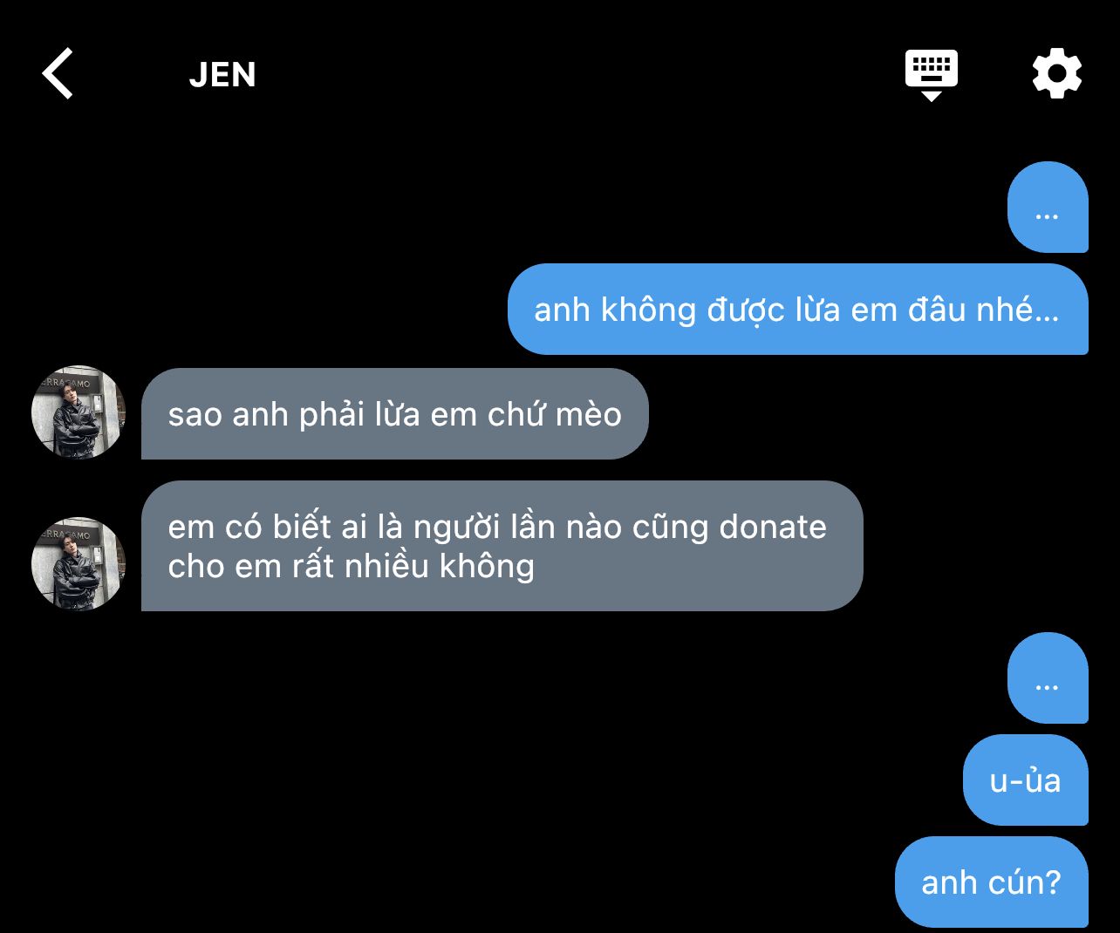Screen dimensions: 1120x933
Task: Click the word "donate" in the gray message
Action: pyautogui.click(x=773, y=527)
